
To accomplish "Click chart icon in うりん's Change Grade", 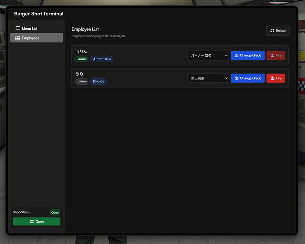I will 237,55.
